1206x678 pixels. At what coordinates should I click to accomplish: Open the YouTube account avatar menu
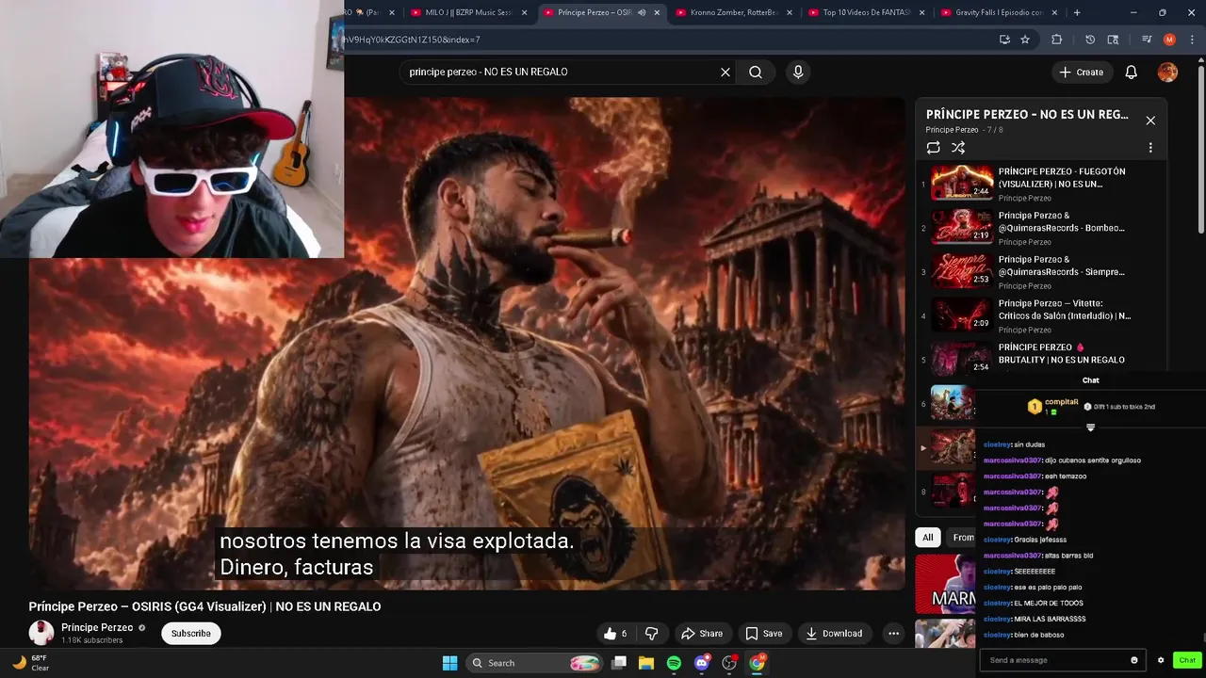point(1167,72)
